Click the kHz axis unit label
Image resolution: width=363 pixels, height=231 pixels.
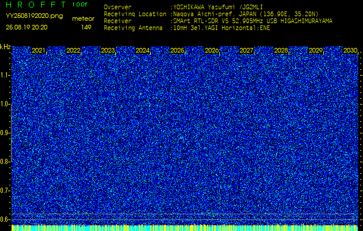point(5,47)
